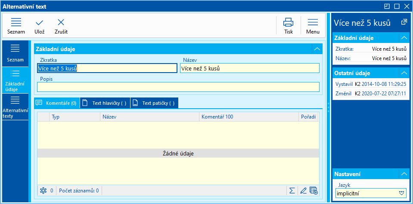Click into the Název field
Viewport: 413px width, 204px height.
click(250, 68)
